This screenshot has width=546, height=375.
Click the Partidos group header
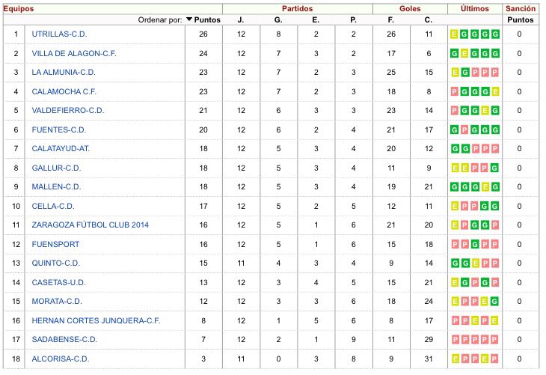coord(298,9)
